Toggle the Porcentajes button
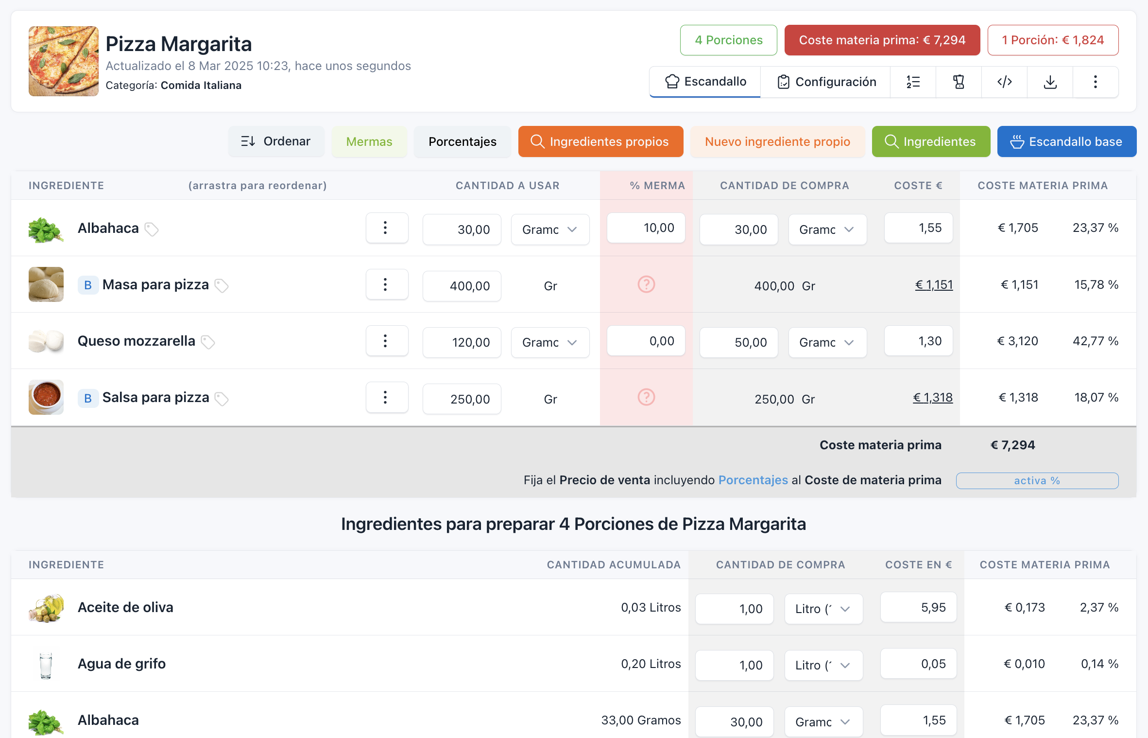 click(x=463, y=141)
